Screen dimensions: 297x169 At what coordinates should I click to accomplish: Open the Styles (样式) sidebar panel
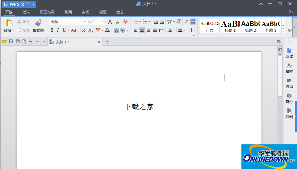(289, 68)
